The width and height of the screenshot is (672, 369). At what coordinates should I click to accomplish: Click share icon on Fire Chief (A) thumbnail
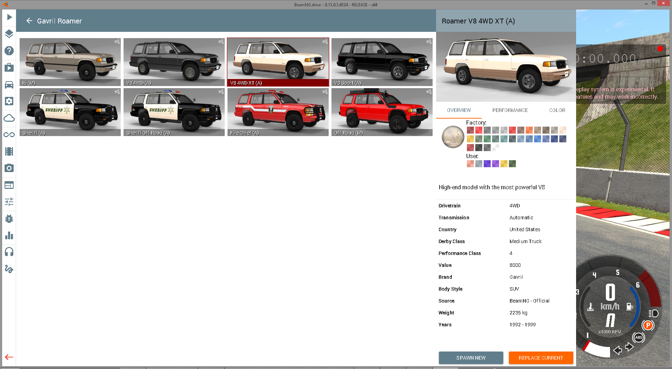coord(325,92)
